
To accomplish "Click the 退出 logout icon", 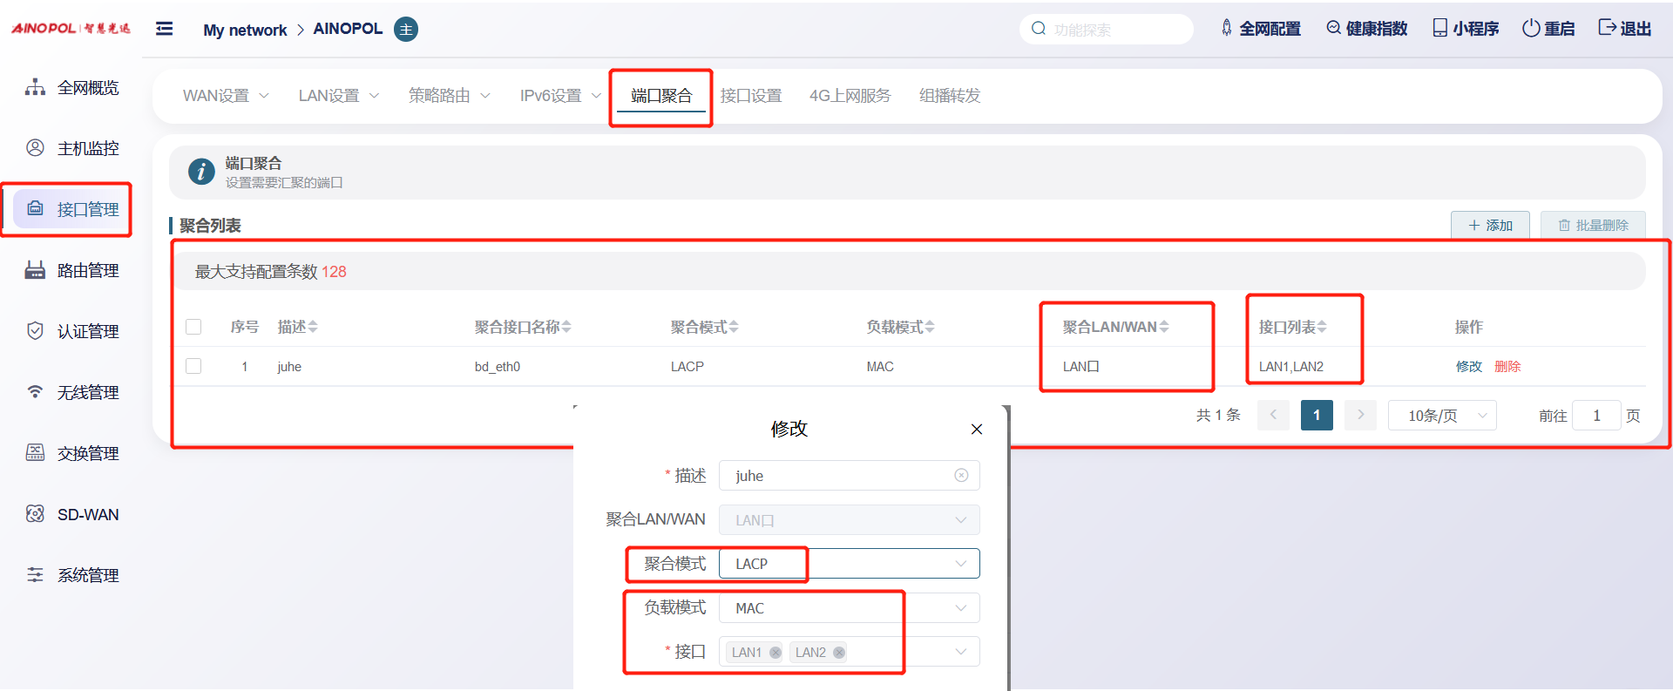I will (x=1608, y=28).
